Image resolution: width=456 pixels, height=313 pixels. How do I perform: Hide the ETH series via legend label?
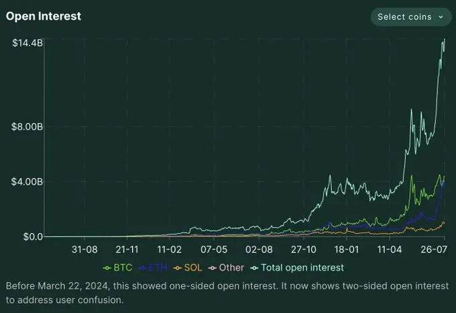click(x=158, y=267)
